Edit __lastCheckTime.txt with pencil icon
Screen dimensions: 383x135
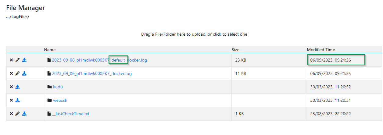[x=17, y=114]
